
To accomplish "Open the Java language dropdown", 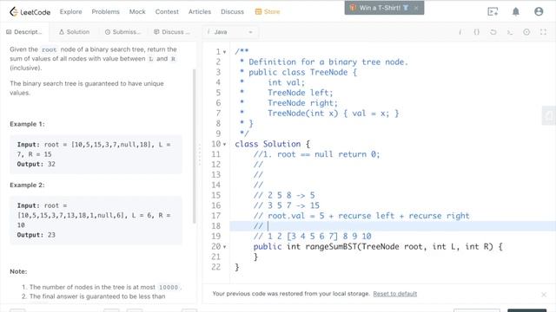I will click(230, 32).
